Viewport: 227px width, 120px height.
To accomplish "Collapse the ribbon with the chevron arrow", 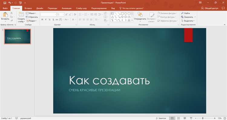I will [225, 25].
